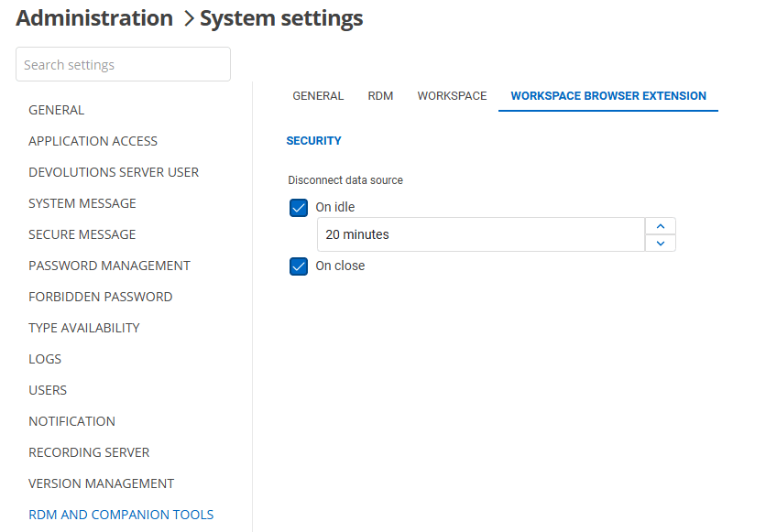Screen dimensions: 766x532
Task: Open the LOGS section
Action: tap(44, 358)
